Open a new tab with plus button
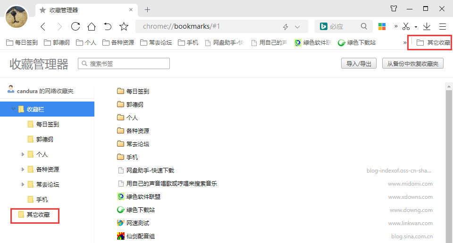The width and height of the screenshot is (453, 243). pyautogui.click(x=147, y=10)
